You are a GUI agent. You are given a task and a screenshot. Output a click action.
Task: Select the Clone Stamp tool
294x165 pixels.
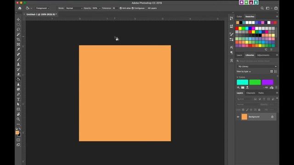[x=18, y=64]
